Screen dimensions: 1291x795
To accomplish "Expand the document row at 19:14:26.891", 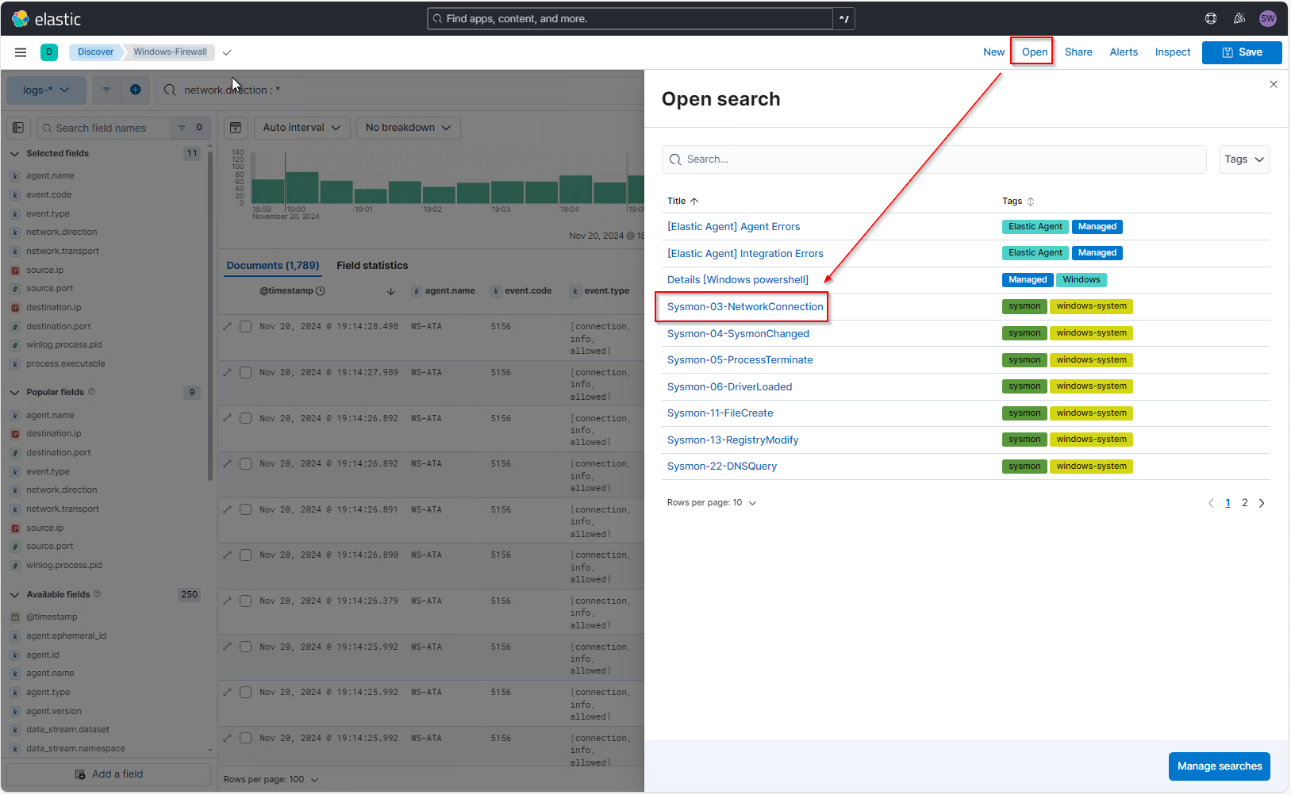I will click(228, 509).
